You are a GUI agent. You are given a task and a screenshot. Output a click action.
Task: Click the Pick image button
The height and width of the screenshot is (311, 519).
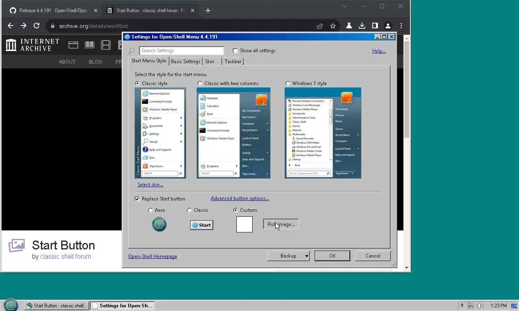(x=281, y=224)
